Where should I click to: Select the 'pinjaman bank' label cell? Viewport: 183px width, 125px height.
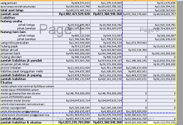tap(27, 54)
